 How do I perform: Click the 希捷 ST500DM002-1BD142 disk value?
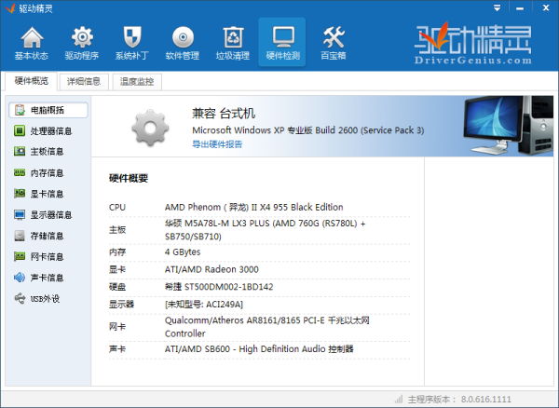pyautogui.click(x=219, y=287)
